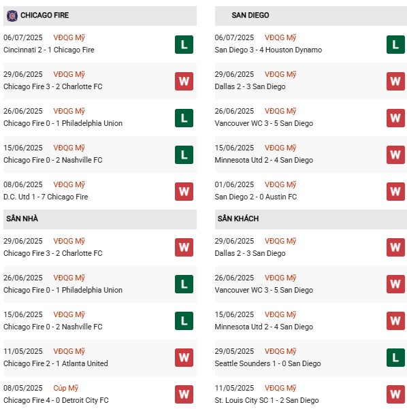Open the Minnesota Utd 2-4 San Diego match under Sân Khách
The height and width of the screenshot is (409, 407).
coord(264,327)
